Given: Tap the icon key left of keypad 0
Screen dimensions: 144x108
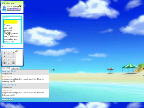Looking at the screenshot, I should (x=5, y=63).
